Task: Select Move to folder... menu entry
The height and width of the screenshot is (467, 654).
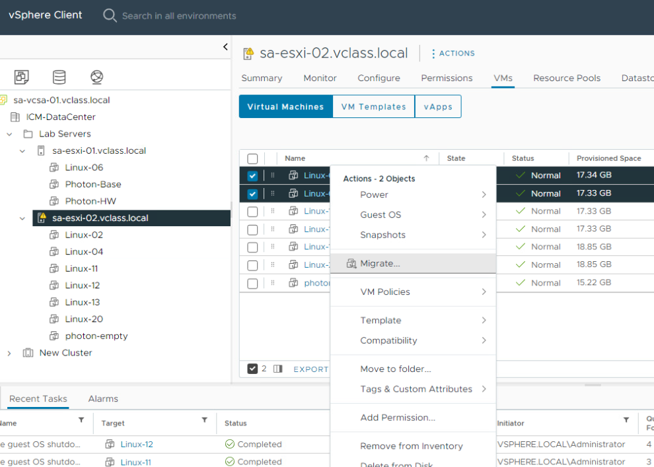Action: click(413, 369)
